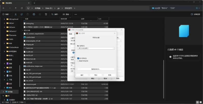The width and height of the screenshot is (203, 104).
Task: Confirm password dialog with left bottom button
Action: coord(82,75)
